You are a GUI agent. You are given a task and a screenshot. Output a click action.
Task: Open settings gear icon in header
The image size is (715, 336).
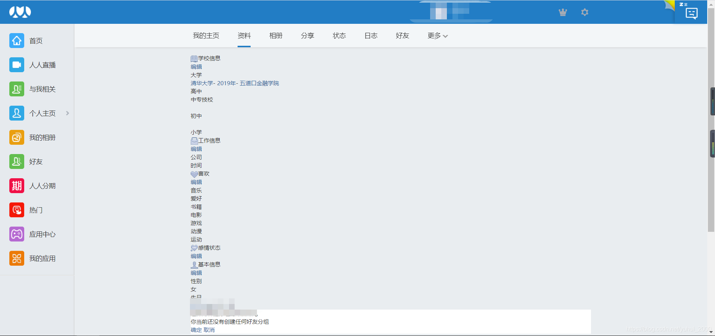585,12
